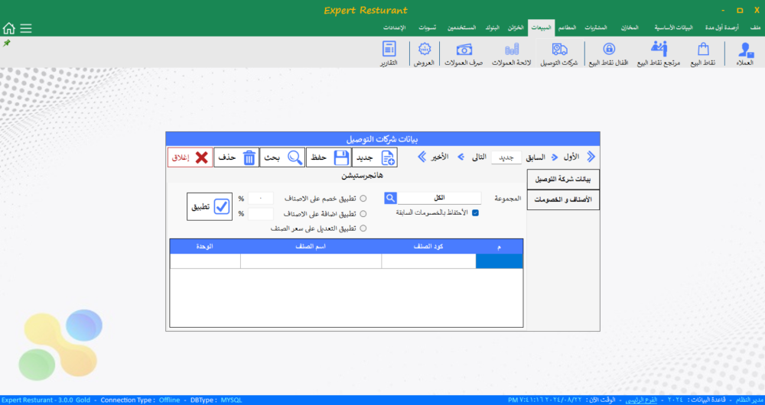Expand the hamburger menu in title bar
This screenshot has height=405, width=765.
click(x=26, y=28)
